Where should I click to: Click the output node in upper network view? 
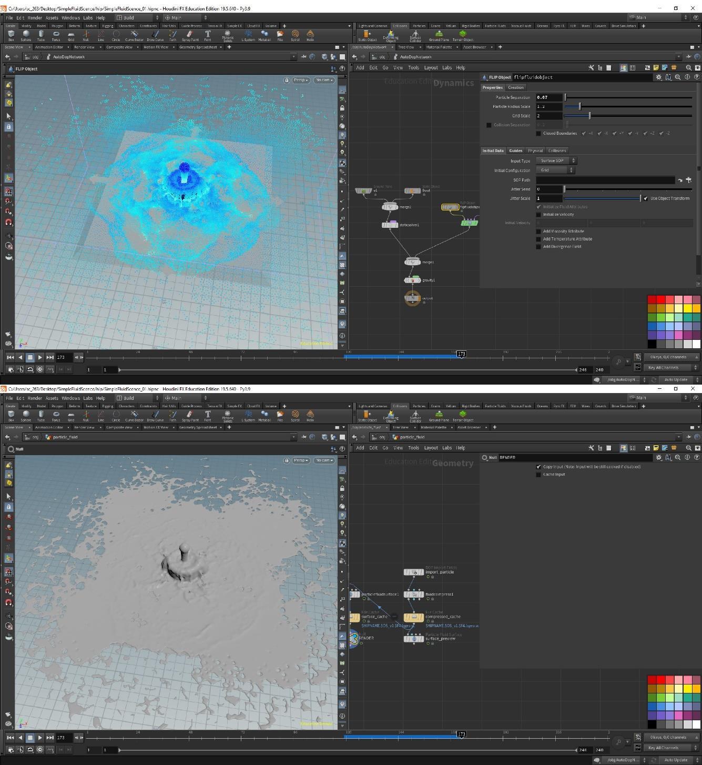pos(413,298)
